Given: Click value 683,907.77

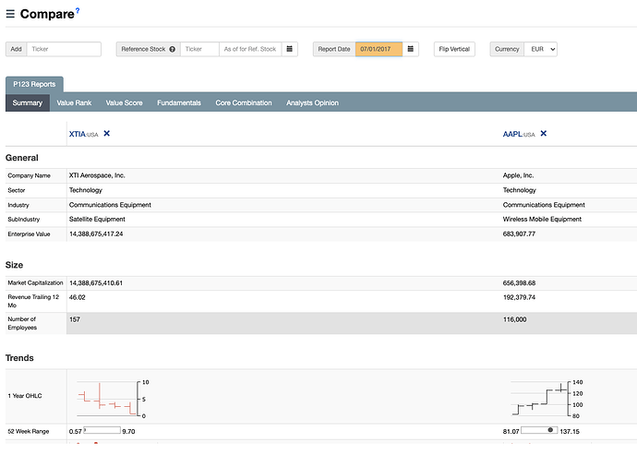Looking at the screenshot, I should 519,234.
